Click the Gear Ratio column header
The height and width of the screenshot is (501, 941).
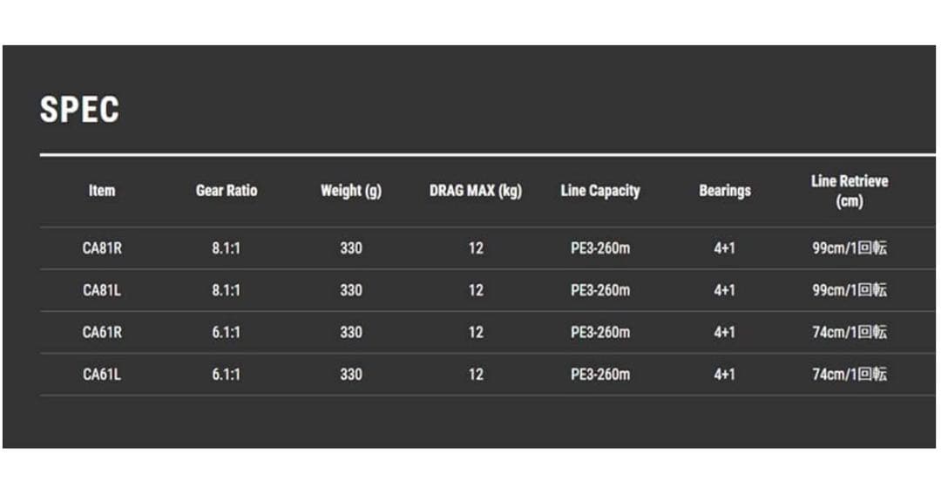click(227, 191)
